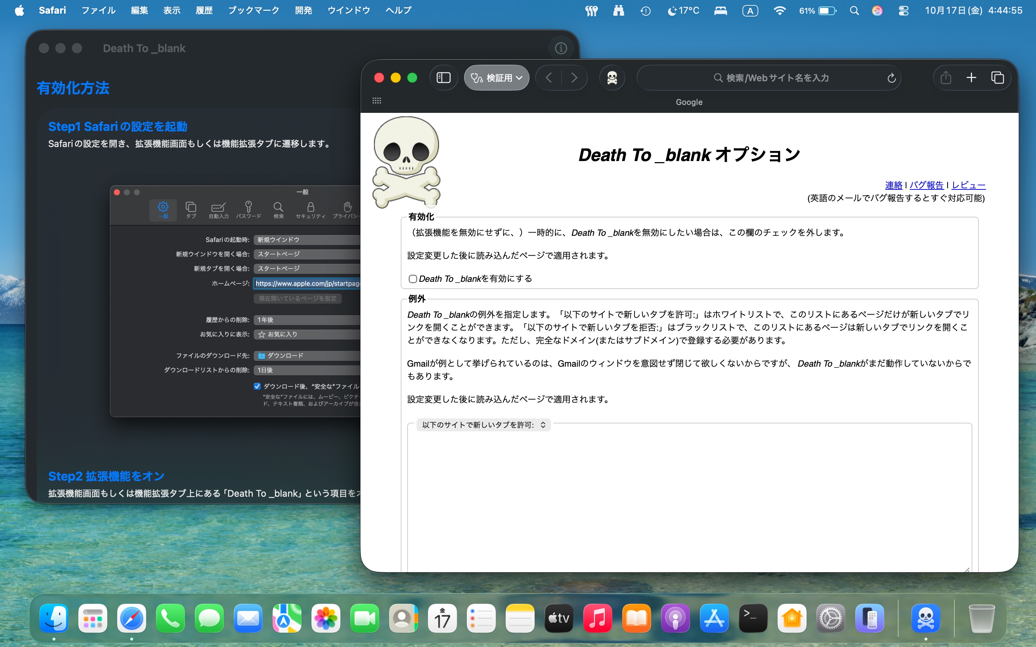This screenshot has height=647, width=1036.
Task: Open the ウインドウ menu
Action: [349, 10]
